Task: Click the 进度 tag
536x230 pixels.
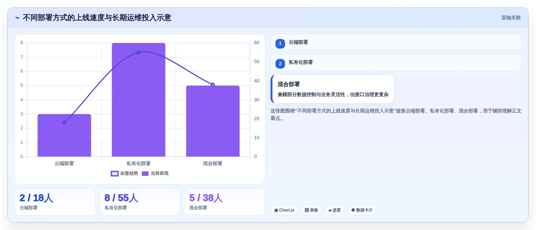Action: (334, 210)
